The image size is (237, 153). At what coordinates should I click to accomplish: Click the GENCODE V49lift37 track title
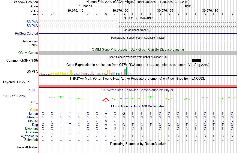coord(138,18)
